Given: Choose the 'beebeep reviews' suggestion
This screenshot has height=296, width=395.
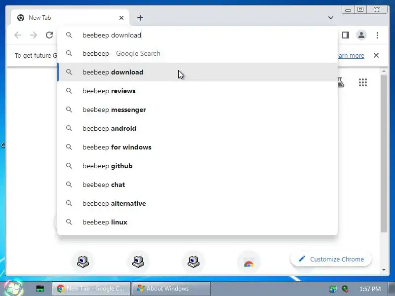Looking at the screenshot, I should (197, 91).
